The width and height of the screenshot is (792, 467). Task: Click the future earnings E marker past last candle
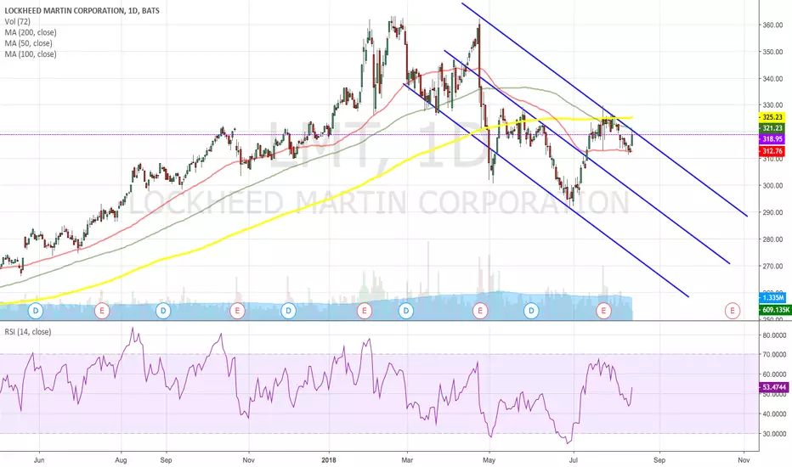coord(733,311)
